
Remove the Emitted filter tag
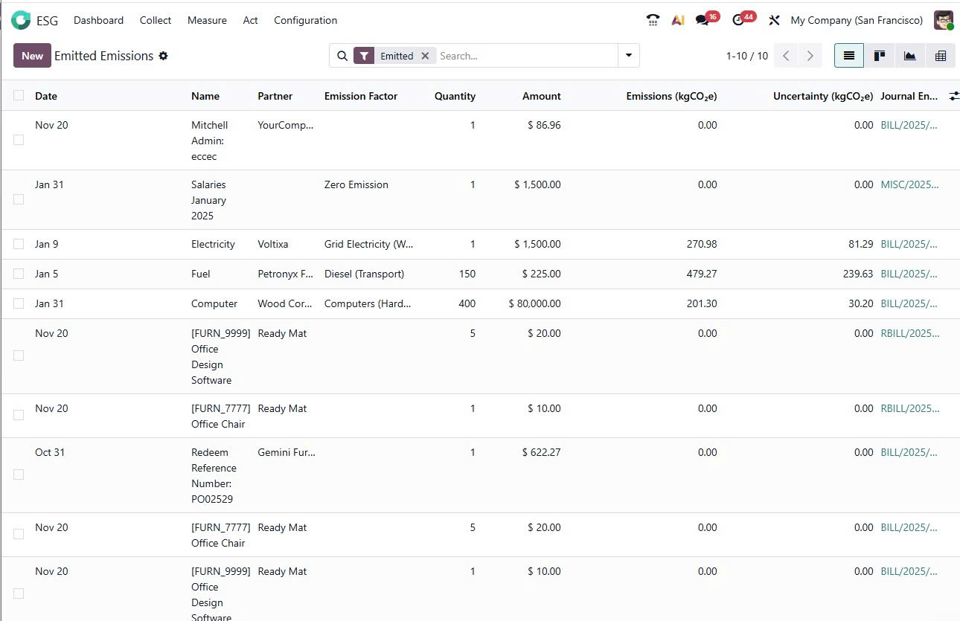pyautogui.click(x=425, y=56)
